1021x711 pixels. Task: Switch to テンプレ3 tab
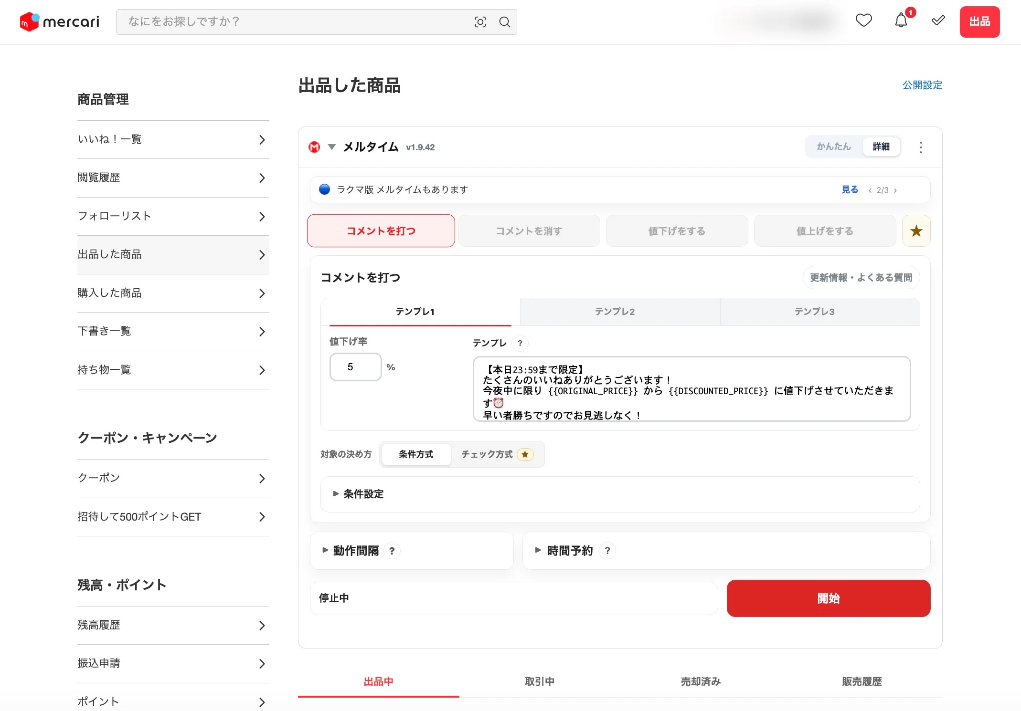(x=819, y=312)
